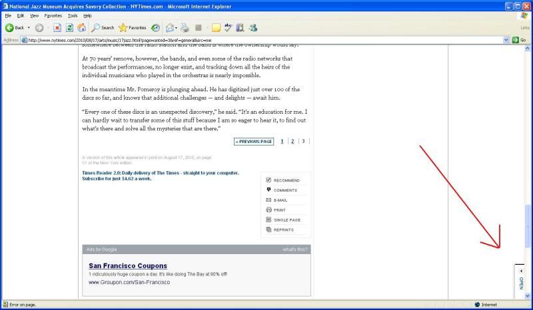Image resolution: width=533 pixels, height=310 pixels.
Task: Open the File menu
Action: 8,15
